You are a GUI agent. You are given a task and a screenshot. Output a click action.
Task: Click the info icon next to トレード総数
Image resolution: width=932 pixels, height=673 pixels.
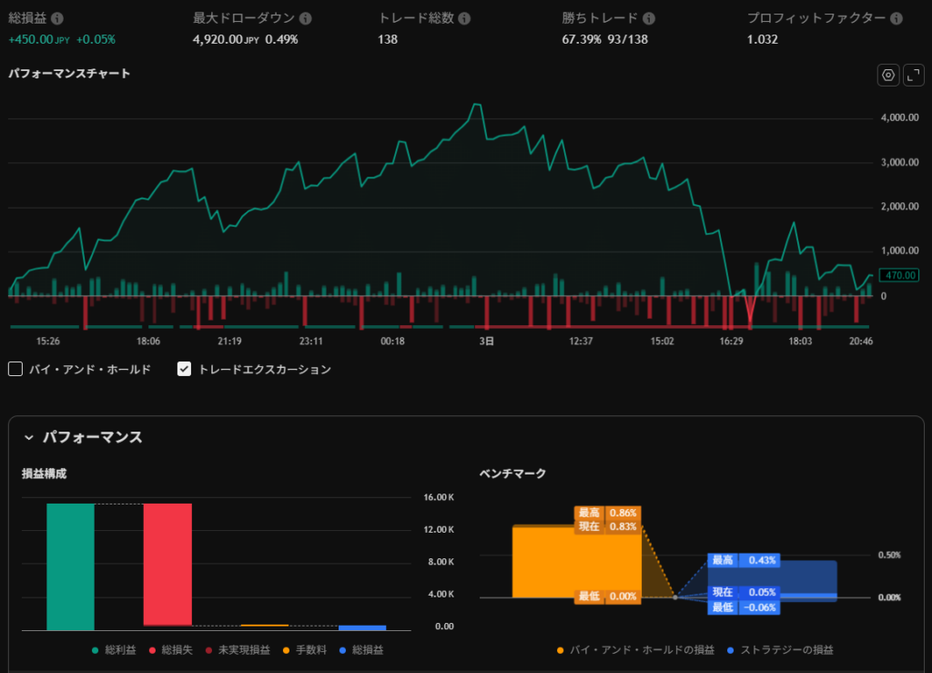tap(464, 18)
